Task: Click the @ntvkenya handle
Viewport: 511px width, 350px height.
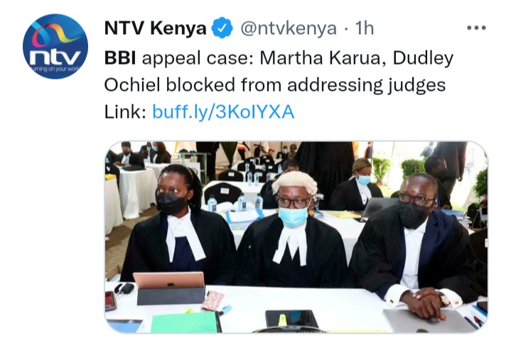Action: pyautogui.click(x=289, y=28)
